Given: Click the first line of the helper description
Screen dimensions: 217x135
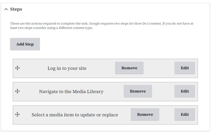Looking at the screenshot, I should point(102,24).
